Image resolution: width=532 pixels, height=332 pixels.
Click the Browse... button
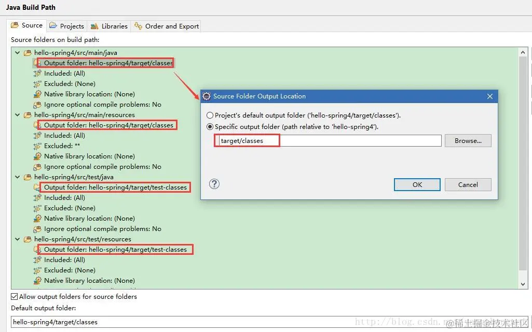click(468, 141)
